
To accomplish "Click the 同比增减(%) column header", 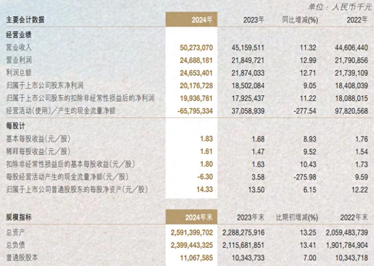I will [x=300, y=20].
